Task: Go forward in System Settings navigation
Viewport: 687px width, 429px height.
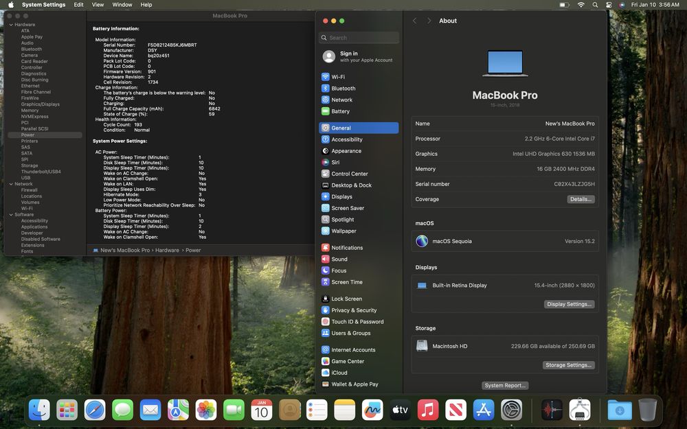Action: point(429,21)
